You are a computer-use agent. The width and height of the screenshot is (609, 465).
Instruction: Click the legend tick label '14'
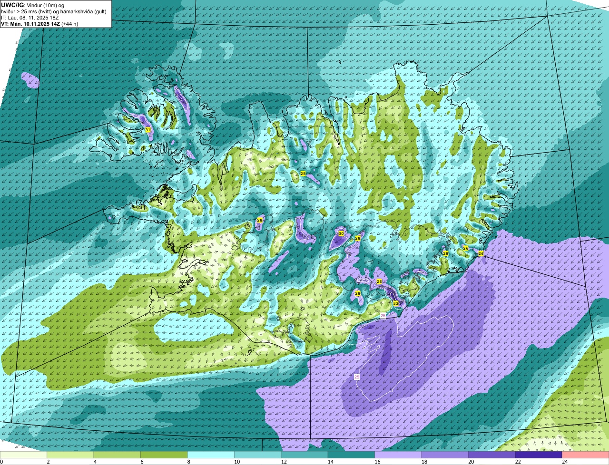(x=330, y=462)
